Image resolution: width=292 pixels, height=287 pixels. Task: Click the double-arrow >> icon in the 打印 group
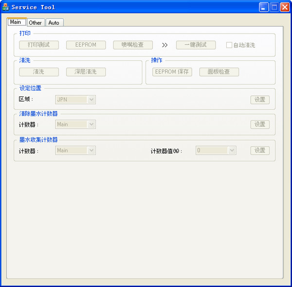pyautogui.click(x=164, y=45)
